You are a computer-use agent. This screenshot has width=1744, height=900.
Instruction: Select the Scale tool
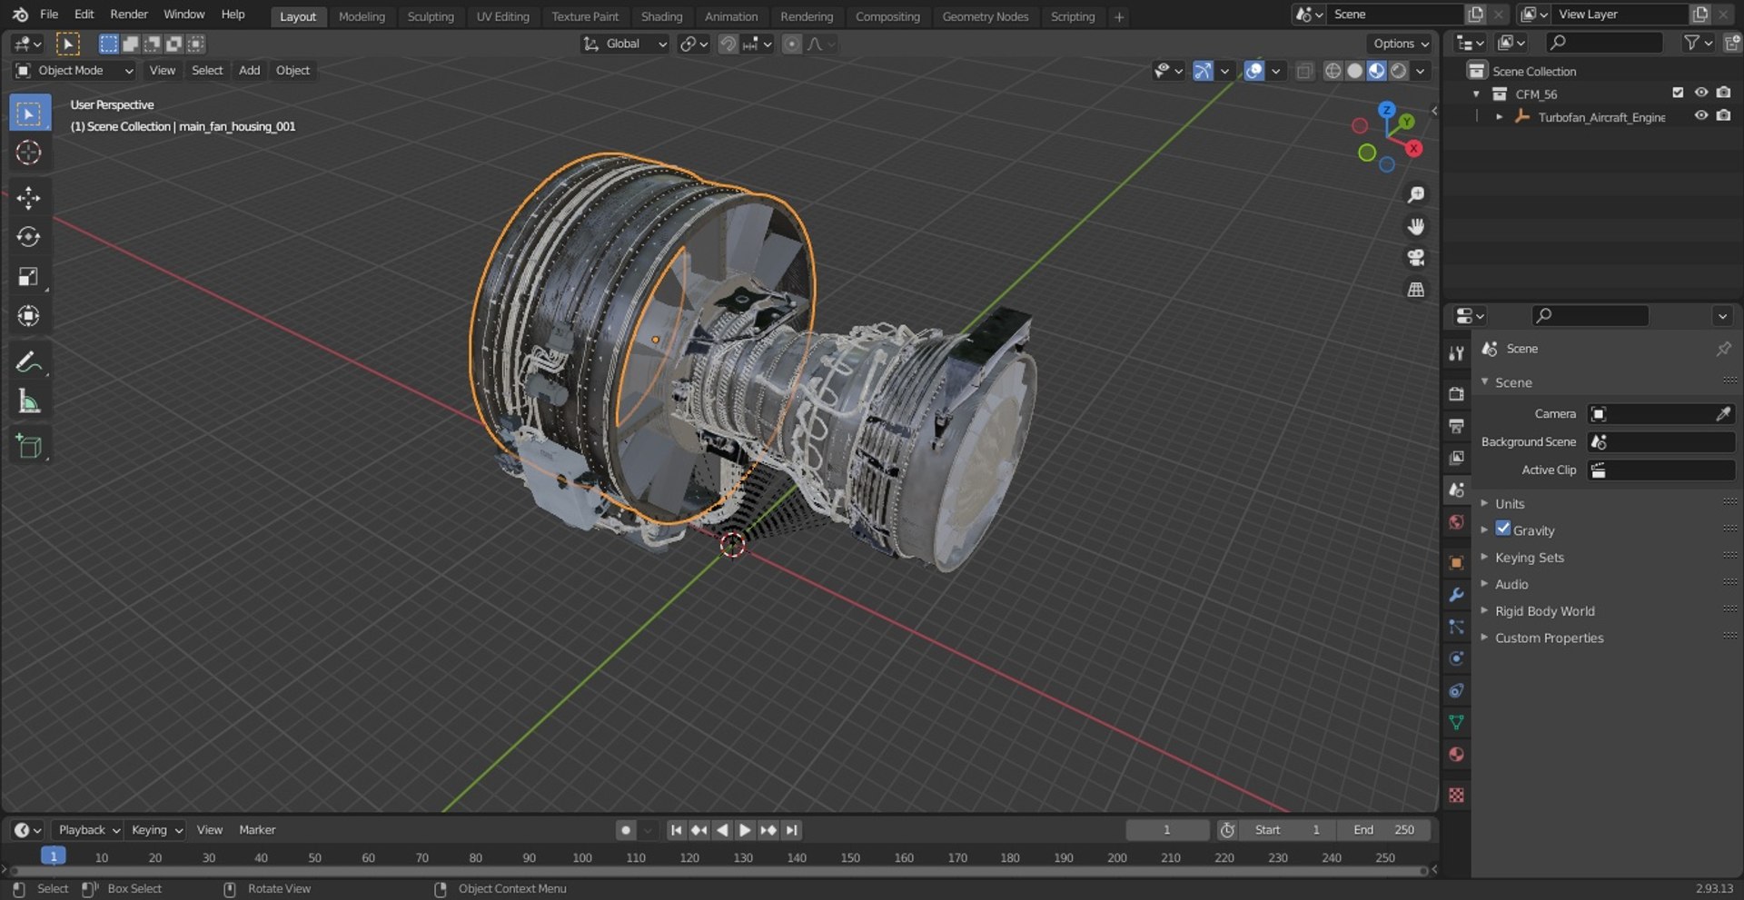point(29,277)
